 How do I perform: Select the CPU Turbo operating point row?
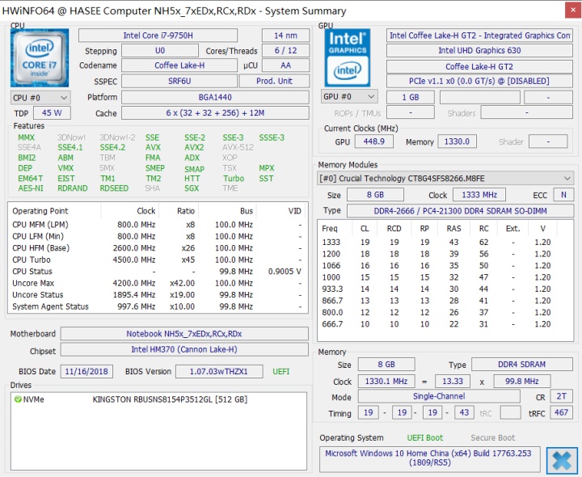point(158,260)
